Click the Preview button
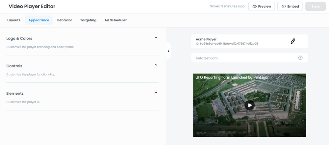 point(262,6)
